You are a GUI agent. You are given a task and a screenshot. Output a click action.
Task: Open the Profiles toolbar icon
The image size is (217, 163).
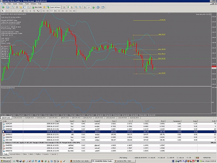point(7,7)
